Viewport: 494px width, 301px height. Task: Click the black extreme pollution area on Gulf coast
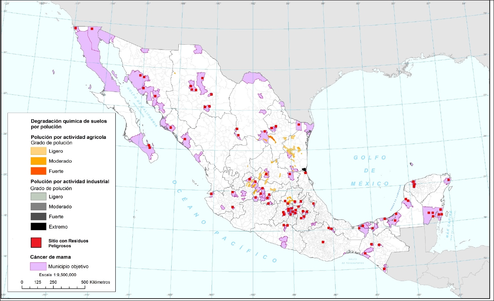point(305,170)
